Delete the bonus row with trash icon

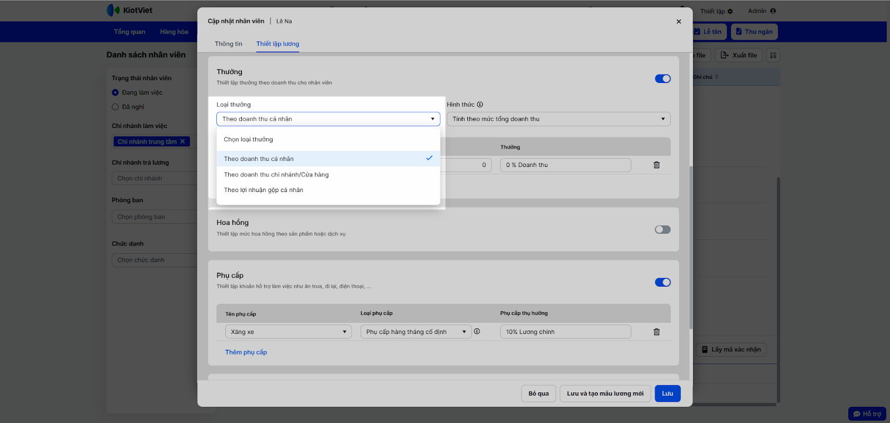[656, 165]
